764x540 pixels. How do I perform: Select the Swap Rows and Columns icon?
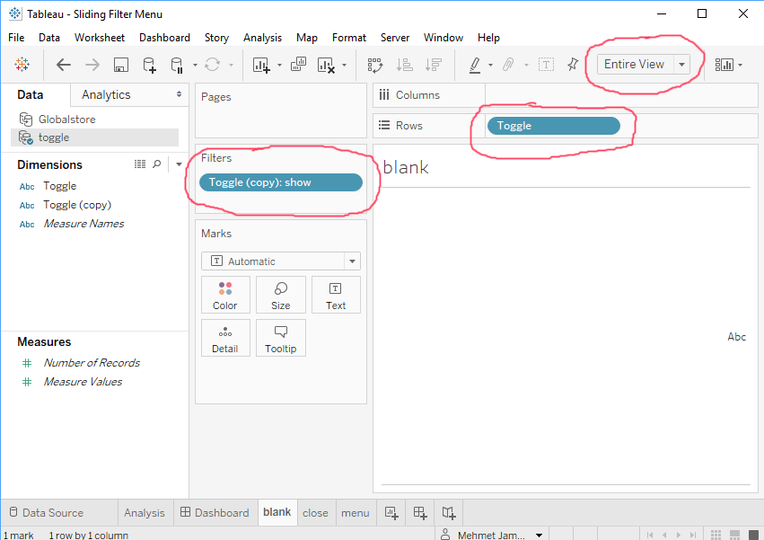pos(377,64)
